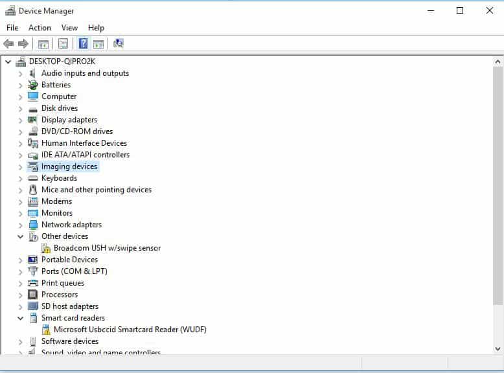Click the scrollbar down arrow
This screenshot has width=504, height=373.
(498, 349)
